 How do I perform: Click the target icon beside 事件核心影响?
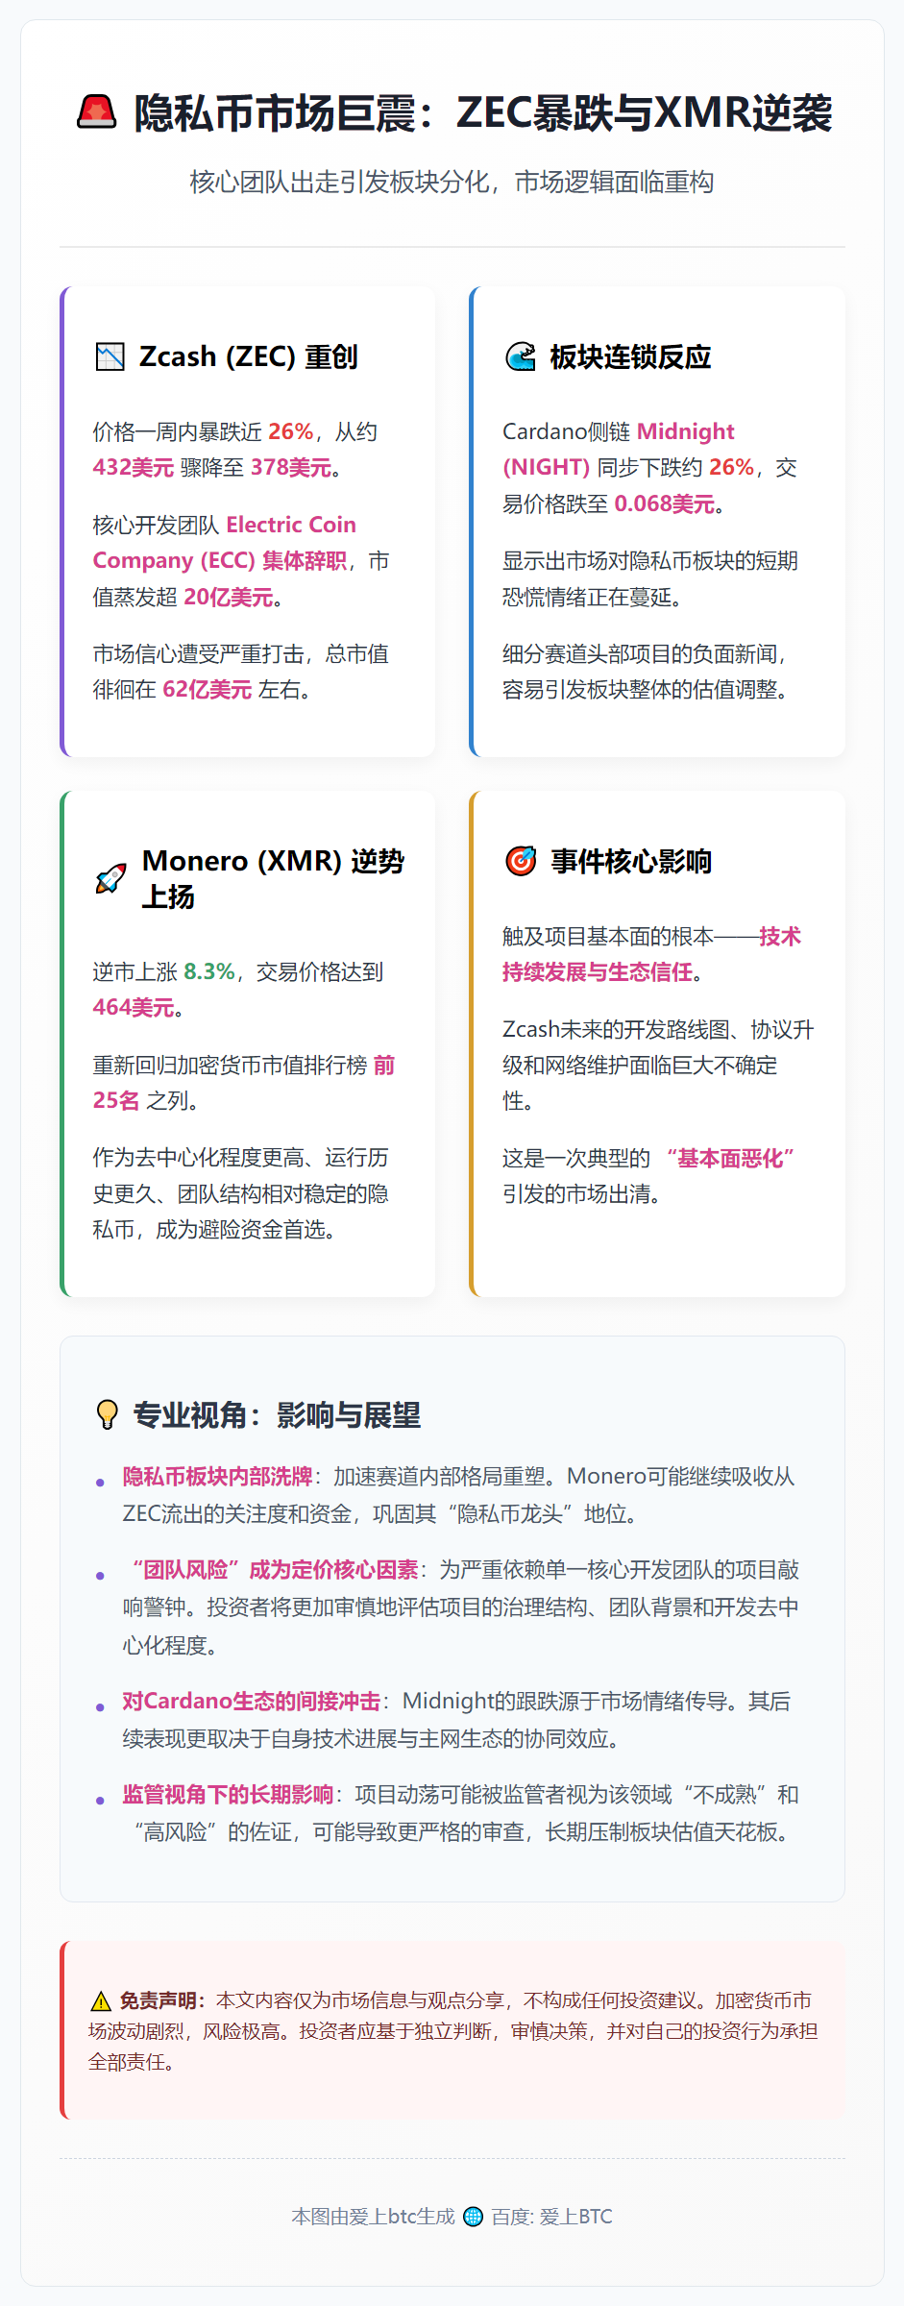pos(521,861)
